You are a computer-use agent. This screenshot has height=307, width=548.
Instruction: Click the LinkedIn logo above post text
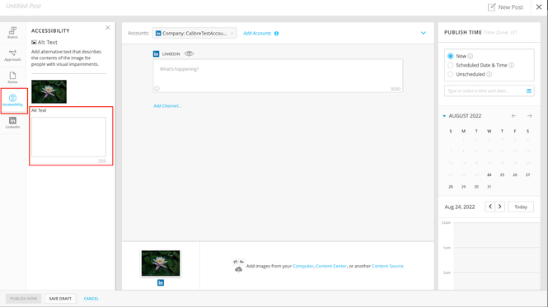(x=157, y=53)
